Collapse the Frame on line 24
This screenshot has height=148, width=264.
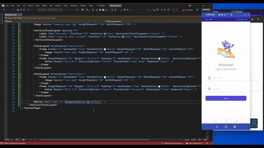21,58
